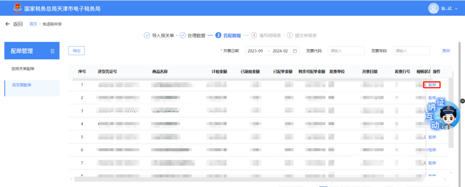Click the tax bureau emblem logo

click(18, 8)
